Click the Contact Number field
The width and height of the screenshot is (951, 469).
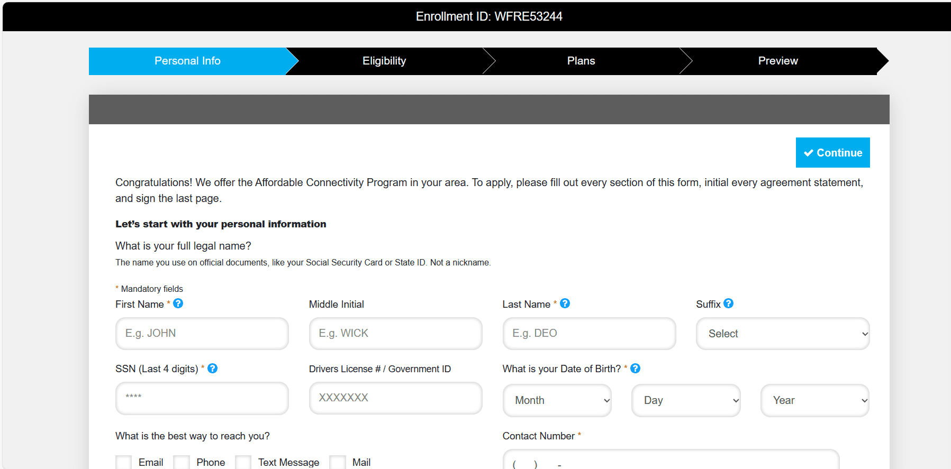[x=670, y=462]
